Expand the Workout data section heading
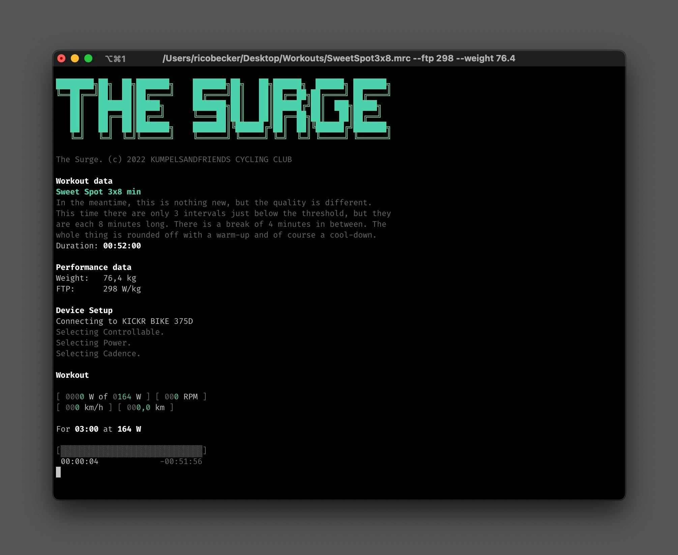678x555 pixels. click(84, 181)
